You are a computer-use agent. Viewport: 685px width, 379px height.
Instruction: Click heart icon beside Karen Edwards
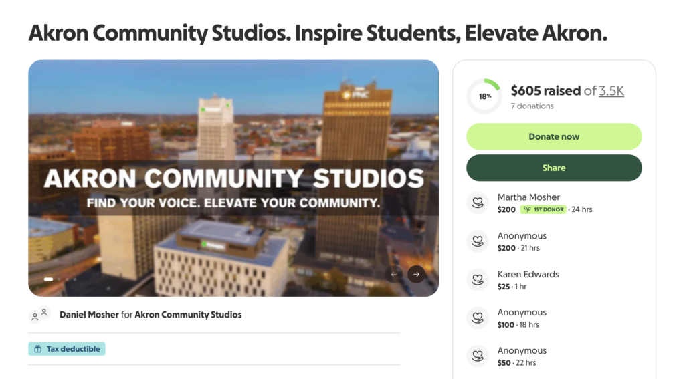(477, 279)
